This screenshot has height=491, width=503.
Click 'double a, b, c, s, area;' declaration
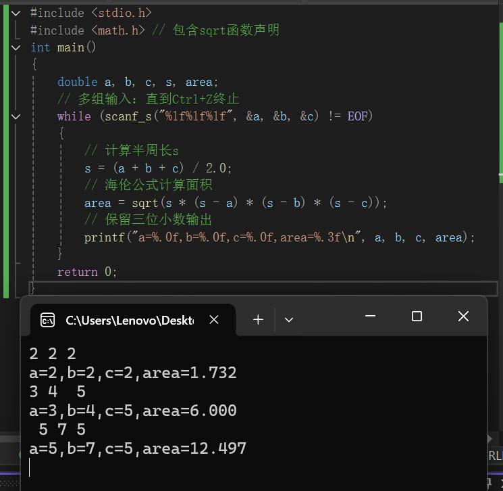click(138, 83)
